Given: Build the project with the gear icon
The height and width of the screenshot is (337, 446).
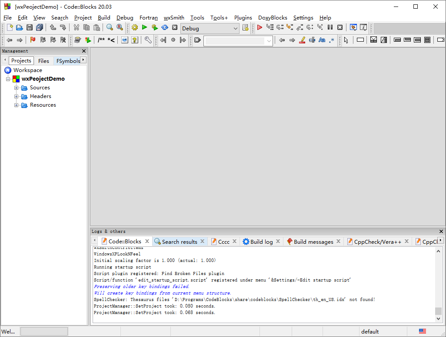Looking at the screenshot, I should tap(135, 27).
